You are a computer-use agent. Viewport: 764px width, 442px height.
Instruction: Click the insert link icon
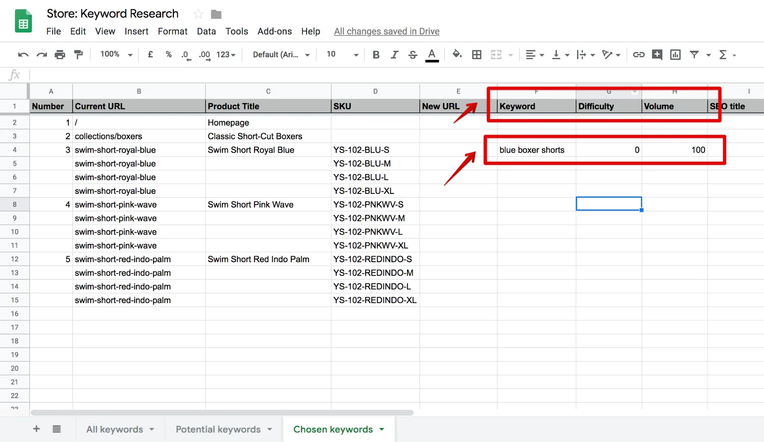pyautogui.click(x=638, y=55)
